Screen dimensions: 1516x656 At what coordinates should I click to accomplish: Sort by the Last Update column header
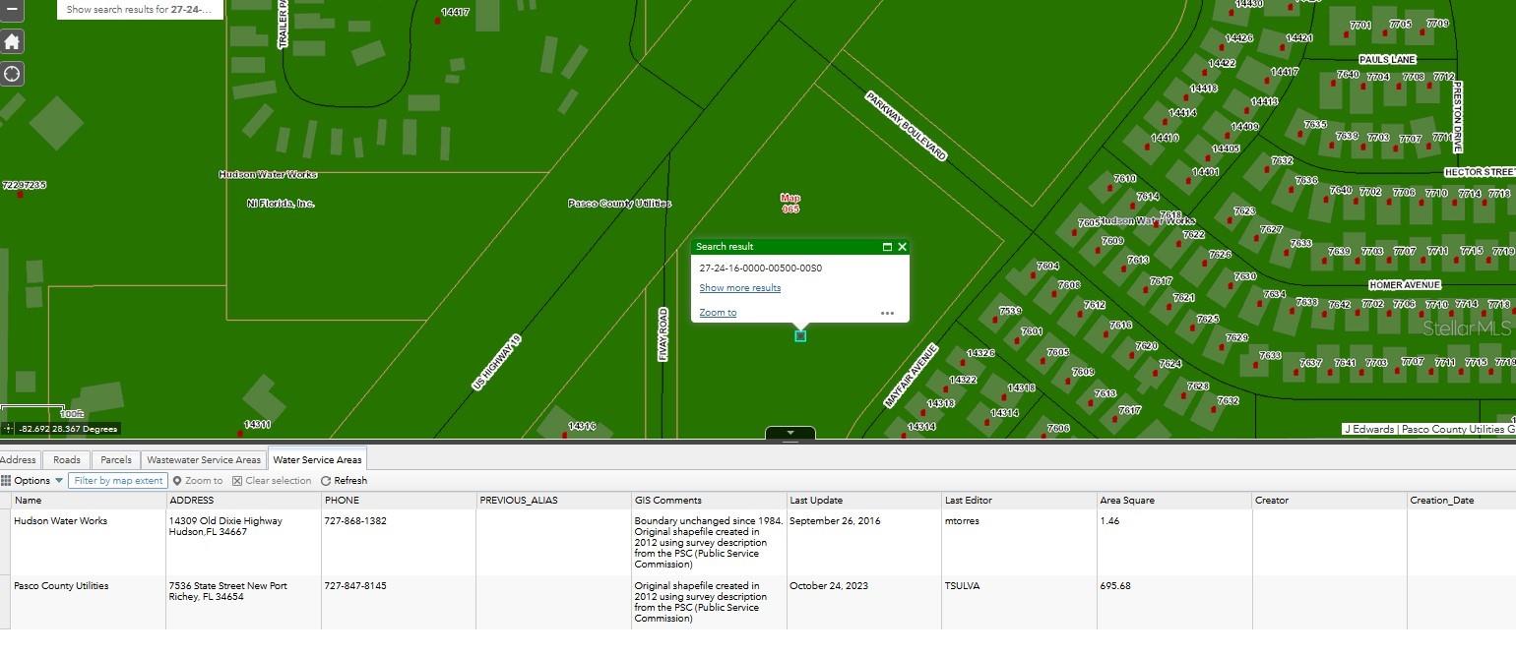click(815, 500)
